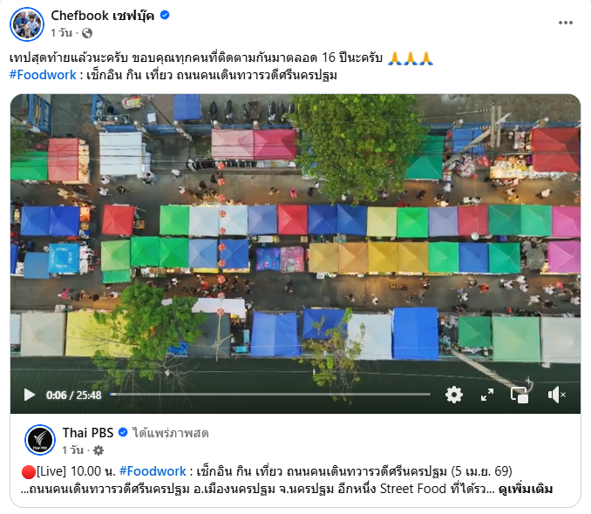Seek on the video progress bar

270,395
